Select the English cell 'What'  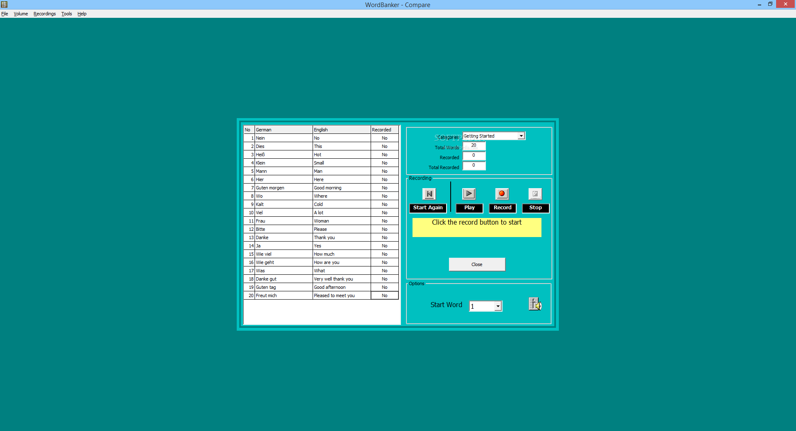click(x=342, y=271)
